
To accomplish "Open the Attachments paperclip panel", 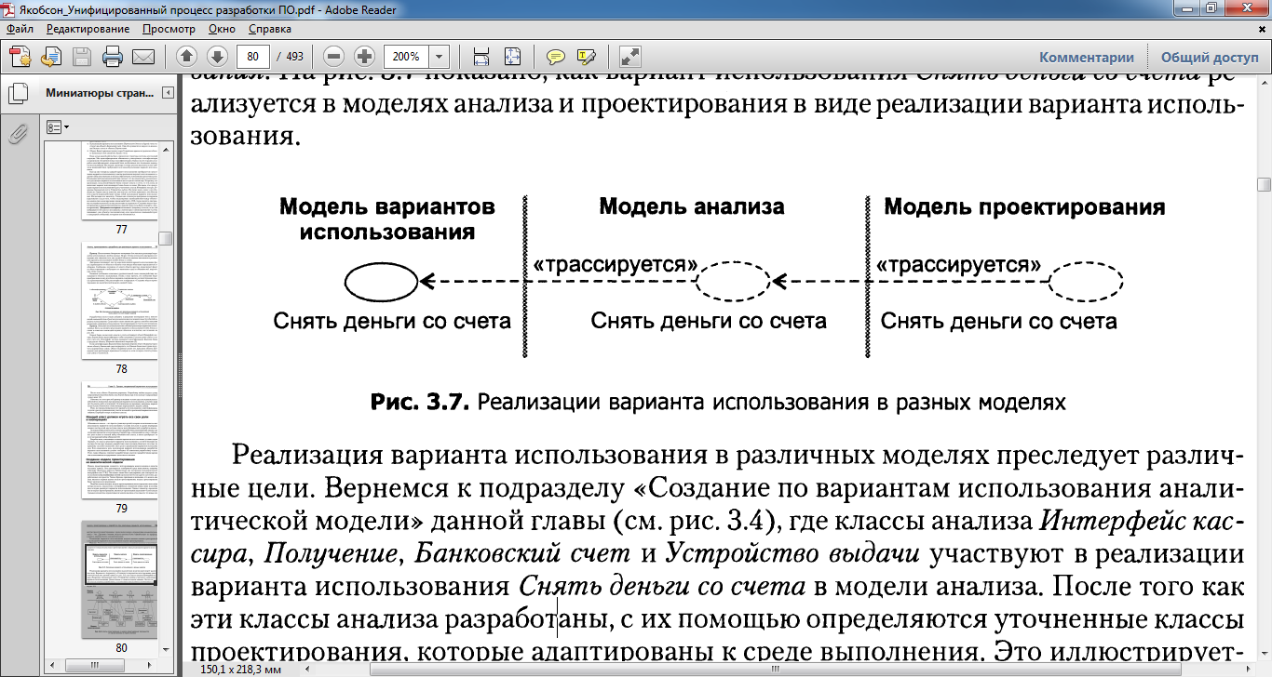I will click(17, 135).
